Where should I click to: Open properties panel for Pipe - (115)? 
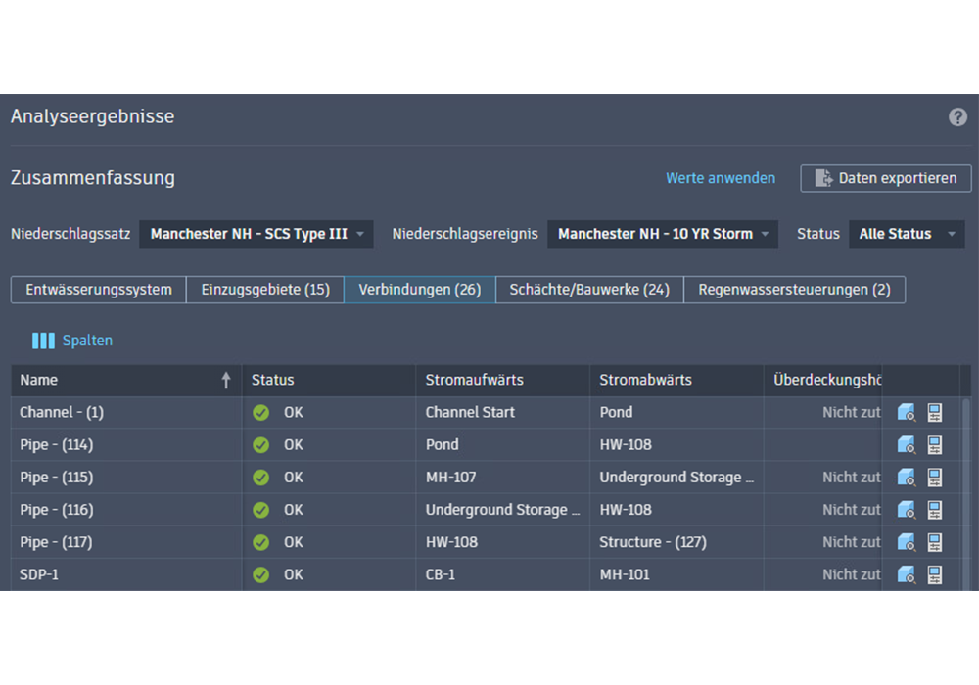click(935, 478)
